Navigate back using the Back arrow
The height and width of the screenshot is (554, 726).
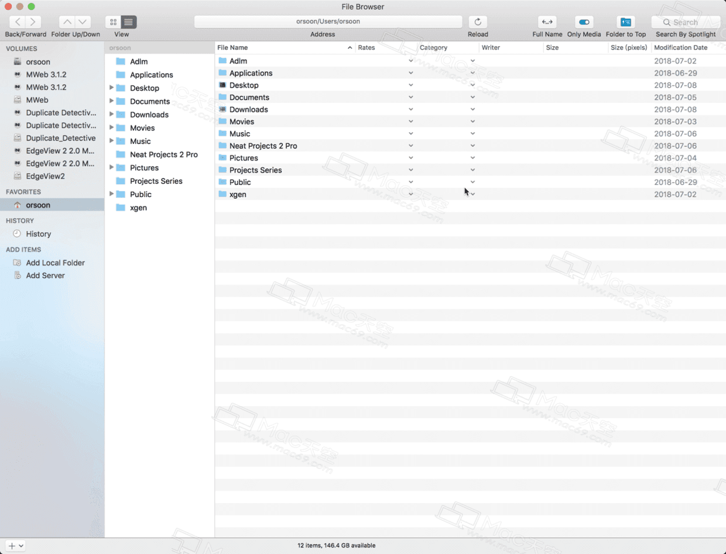click(16, 22)
